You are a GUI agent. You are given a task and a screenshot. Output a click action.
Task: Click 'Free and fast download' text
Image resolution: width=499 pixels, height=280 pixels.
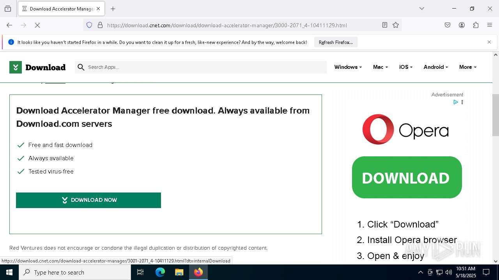[60, 145]
